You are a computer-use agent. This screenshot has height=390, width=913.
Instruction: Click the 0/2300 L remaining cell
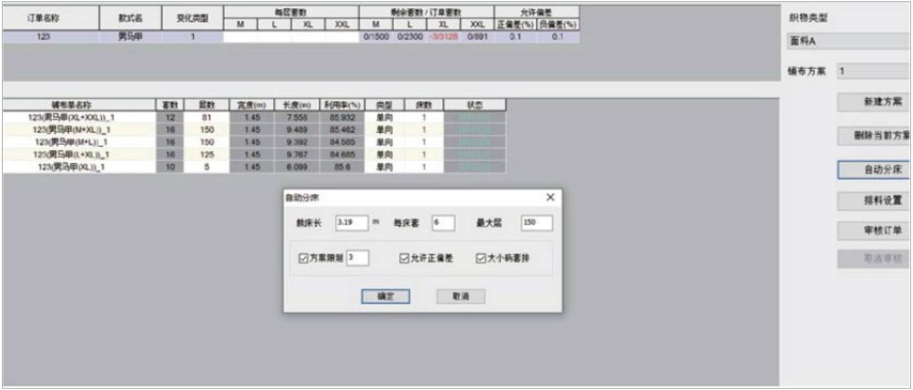pos(409,37)
